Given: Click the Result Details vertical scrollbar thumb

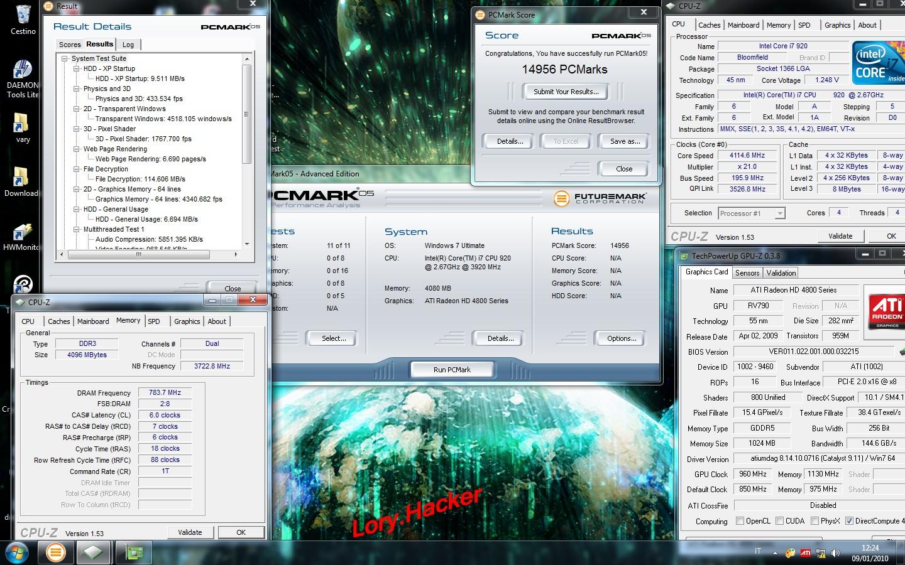Looking at the screenshot, I should [246, 114].
